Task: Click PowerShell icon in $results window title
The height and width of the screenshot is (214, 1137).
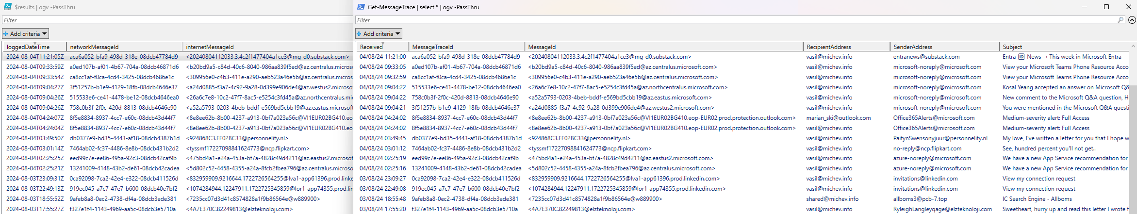Action: point(7,7)
